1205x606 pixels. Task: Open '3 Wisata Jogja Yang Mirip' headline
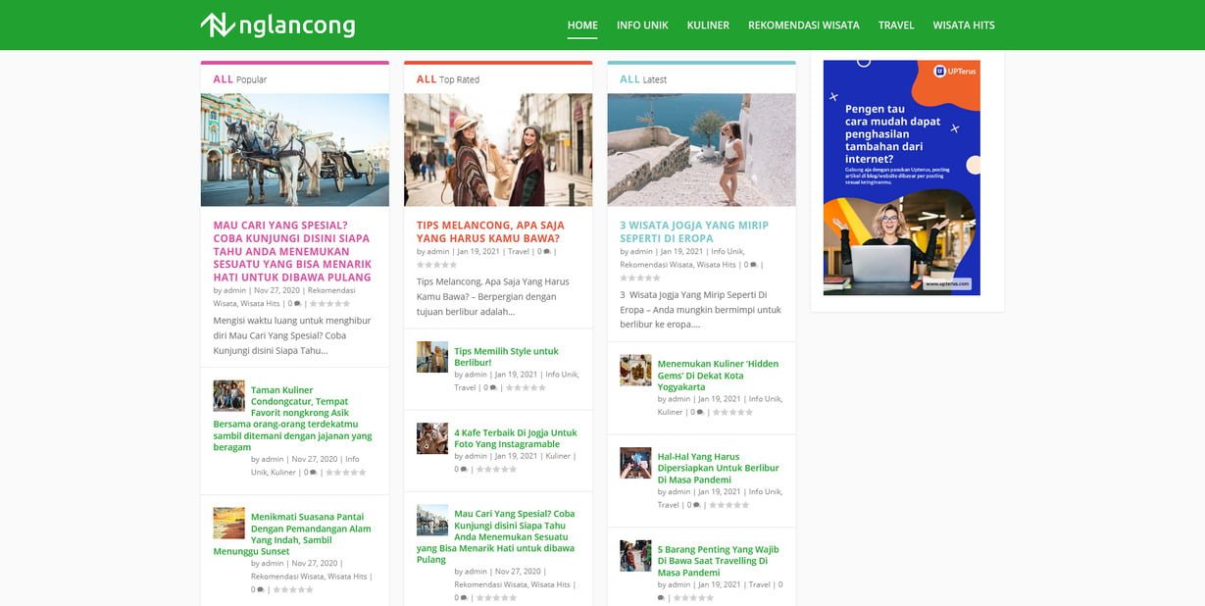point(694,231)
